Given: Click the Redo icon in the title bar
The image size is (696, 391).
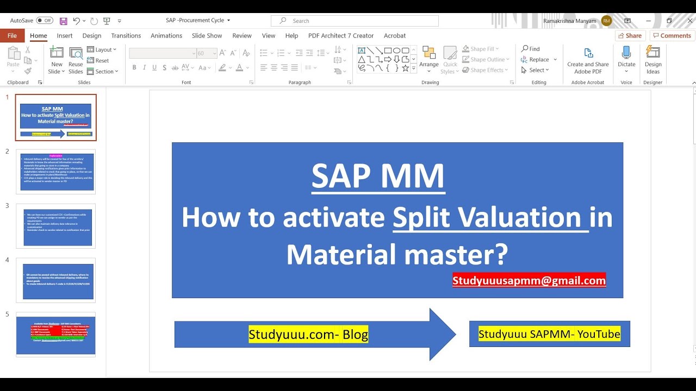Looking at the screenshot, I should [x=94, y=21].
